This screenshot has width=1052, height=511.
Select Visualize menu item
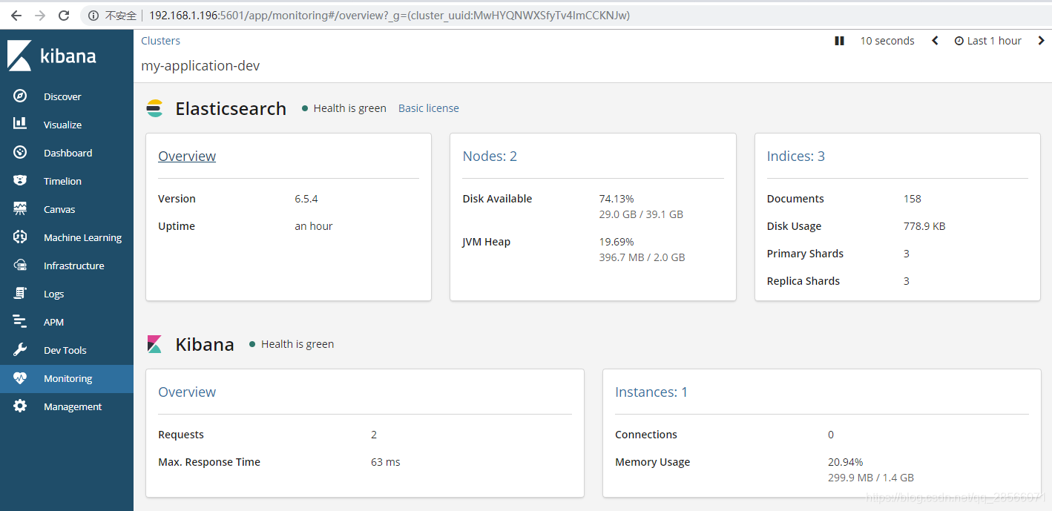pos(62,125)
